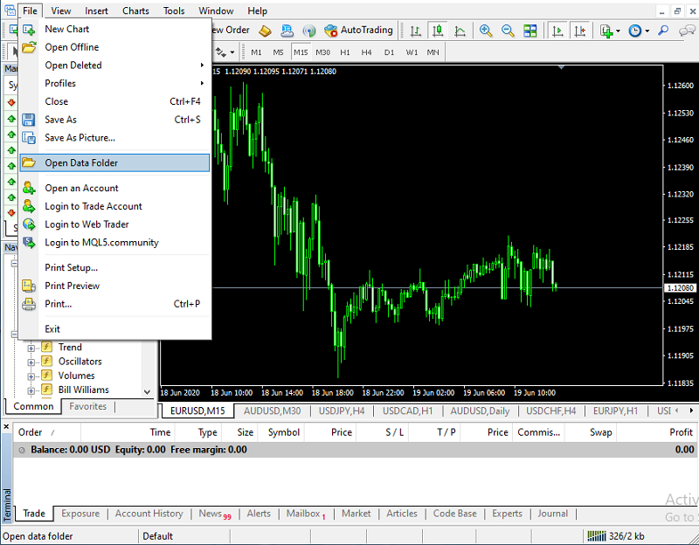Image resolution: width=699 pixels, height=545 pixels.
Task: Click the Open an Account icon
Action: (x=29, y=188)
